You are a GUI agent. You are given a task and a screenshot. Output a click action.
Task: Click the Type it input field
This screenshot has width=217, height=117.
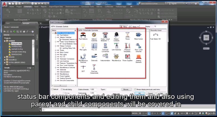[114, 90]
